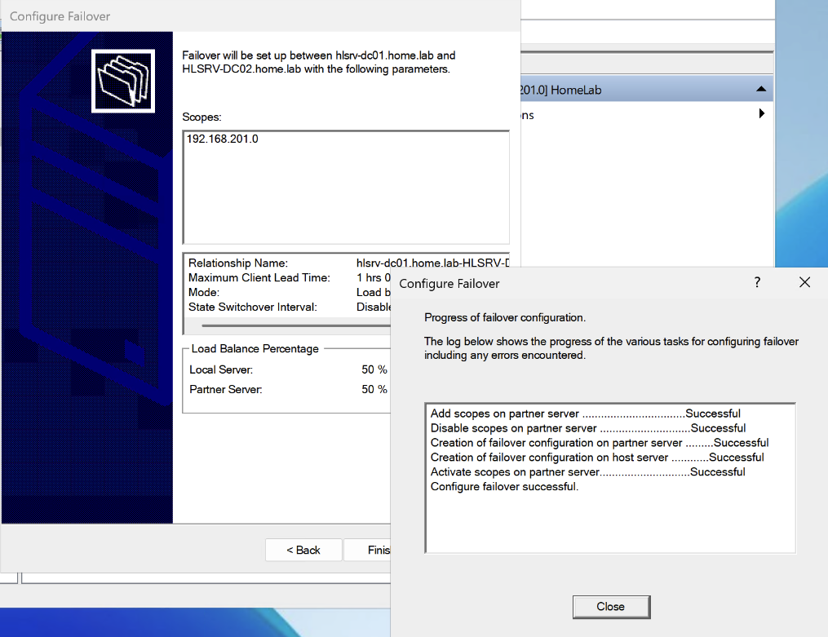Select 'Add scopes on partner server' log line
Screen dimensions: 828x637
pos(585,414)
